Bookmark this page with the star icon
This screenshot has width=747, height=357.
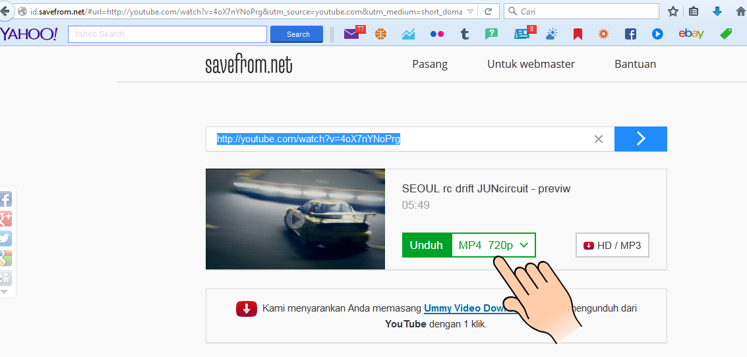672,11
